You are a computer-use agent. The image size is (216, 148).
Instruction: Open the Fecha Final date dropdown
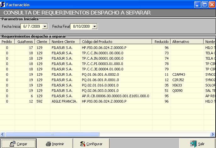click(x=94, y=27)
